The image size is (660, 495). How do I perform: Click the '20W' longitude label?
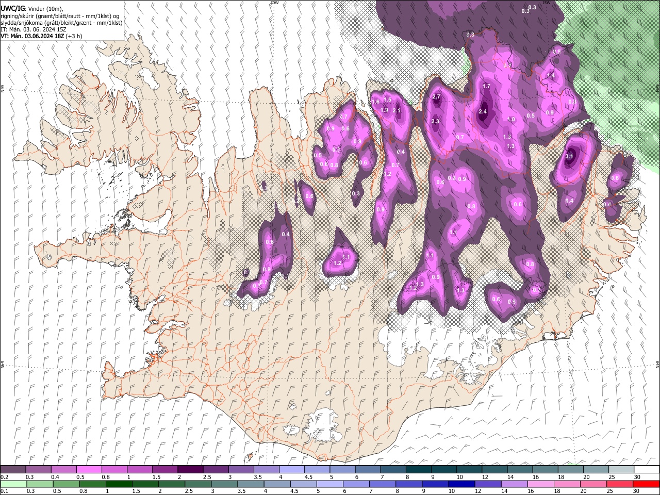[274, 3]
